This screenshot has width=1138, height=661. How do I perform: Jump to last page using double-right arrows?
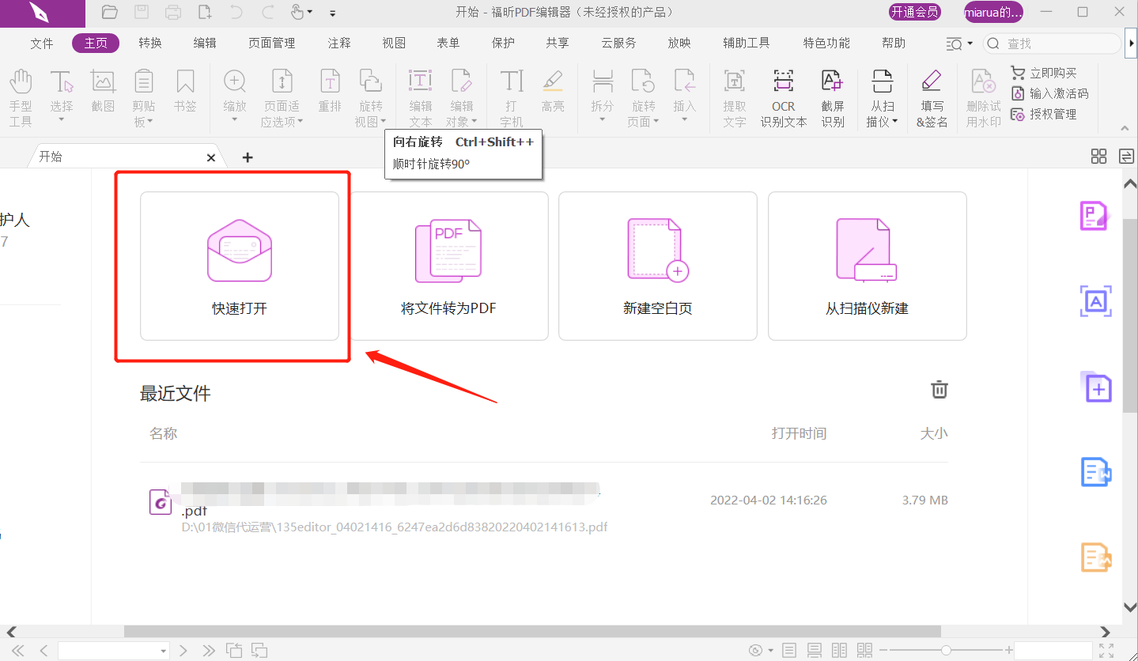pos(209,651)
